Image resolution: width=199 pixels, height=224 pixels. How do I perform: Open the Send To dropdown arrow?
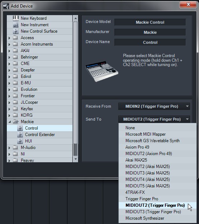[x=187, y=119]
